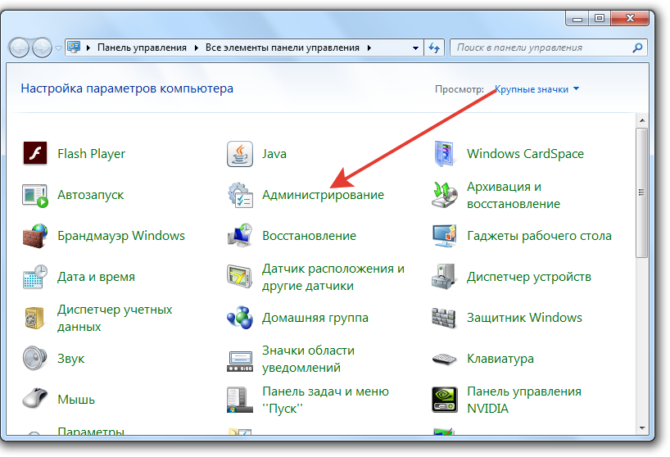Click the vertical scrollbar thumb
This screenshot has height=457, width=670.
click(642, 192)
